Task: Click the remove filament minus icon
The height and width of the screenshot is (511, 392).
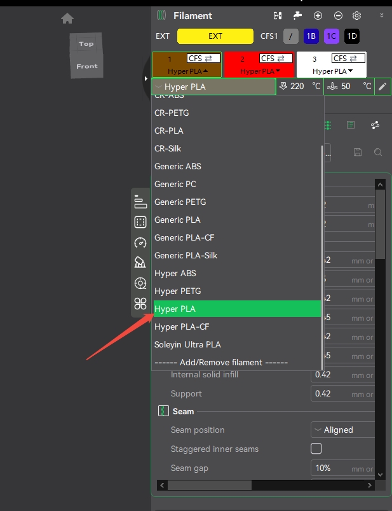Action: pyautogui.click(x=338, y=16)
